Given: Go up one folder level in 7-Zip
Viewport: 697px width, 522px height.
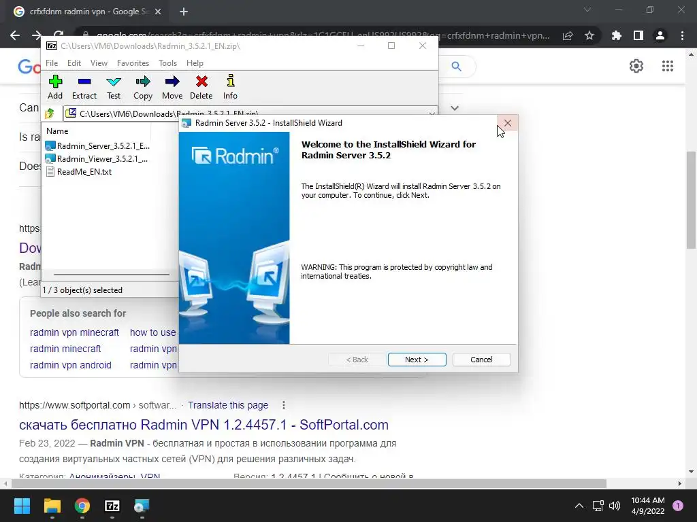Looking at the screenshot, I should click(x=50, y=114).
